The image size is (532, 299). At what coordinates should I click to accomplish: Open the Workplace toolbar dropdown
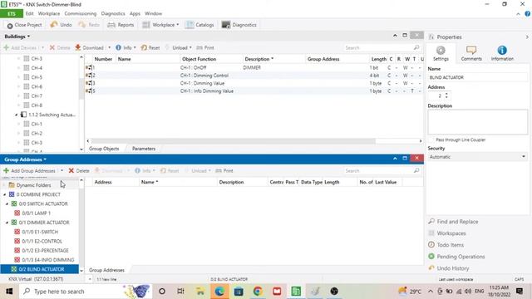(160, 25)
